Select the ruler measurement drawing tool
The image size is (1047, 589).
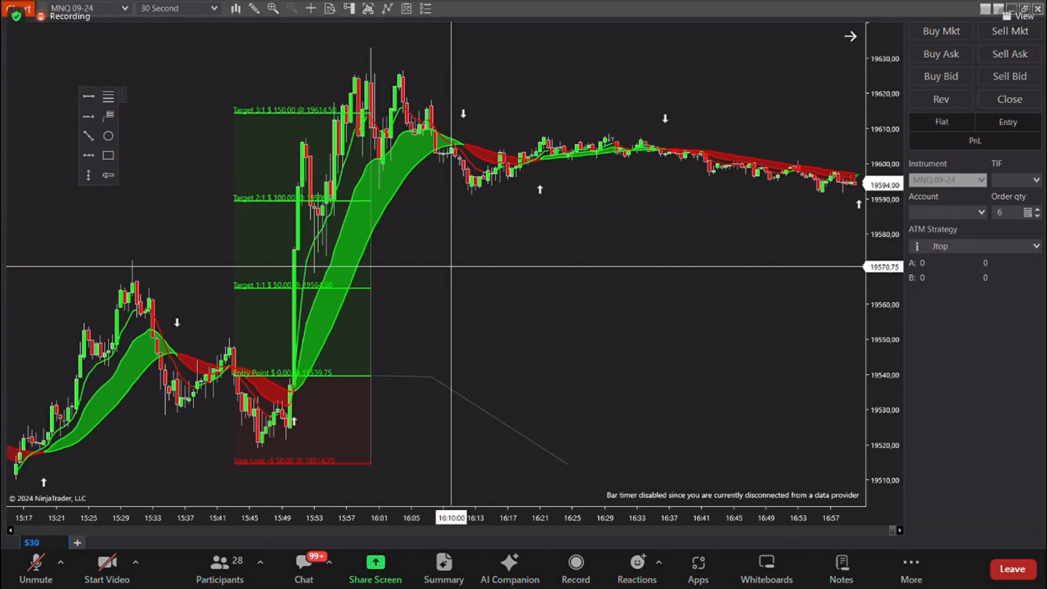tap(108, 175)
